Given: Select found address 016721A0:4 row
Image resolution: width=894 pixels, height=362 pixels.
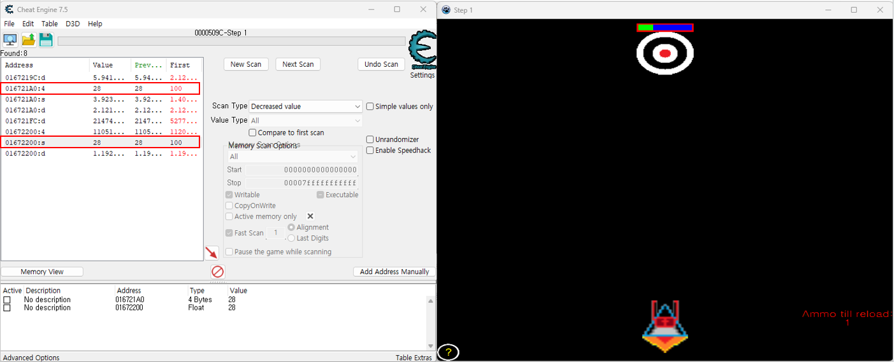Looking at the screenshot, I should coord(101,88).
